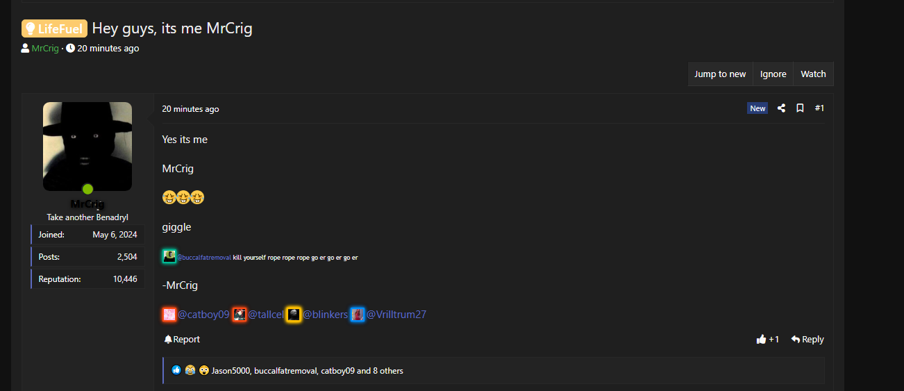Open the post #1 permalink
Screen dimensions: 904x391
click(819, 108)
